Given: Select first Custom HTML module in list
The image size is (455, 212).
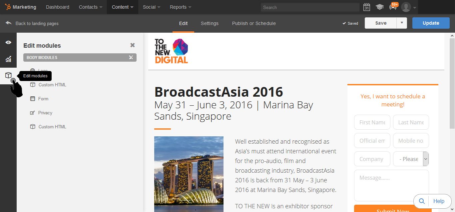Looking at the screenshot, I should [x=52, y=85].
